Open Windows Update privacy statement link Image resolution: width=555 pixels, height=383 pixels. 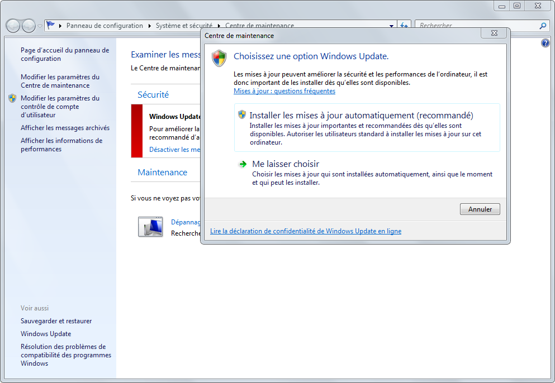pos(306,231)
